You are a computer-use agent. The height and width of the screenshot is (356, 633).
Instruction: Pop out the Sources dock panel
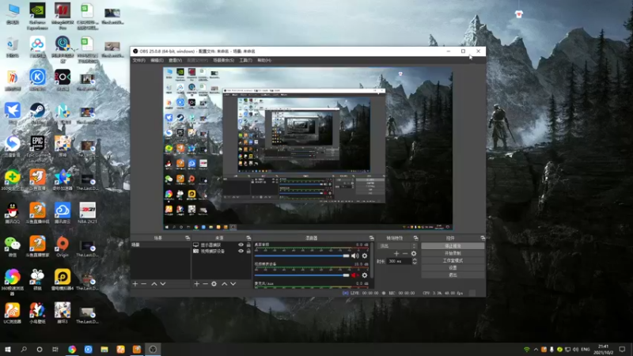click(248, 238)
